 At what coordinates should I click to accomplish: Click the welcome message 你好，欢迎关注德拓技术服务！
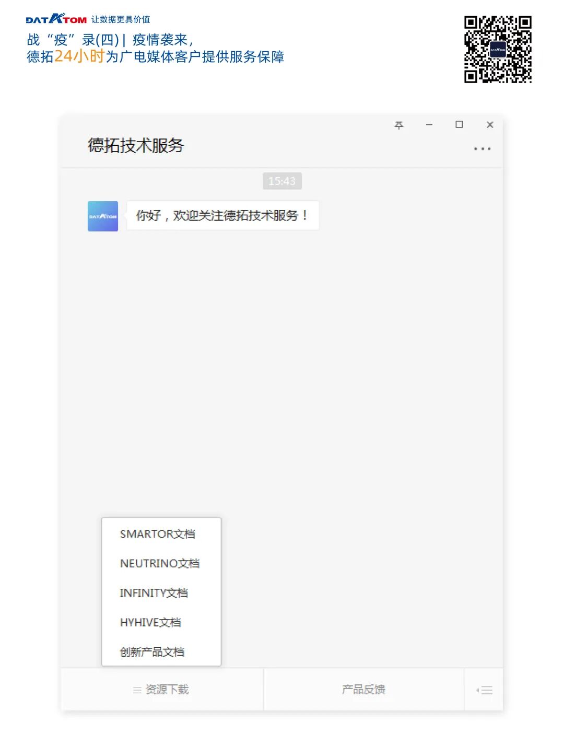point(222,215)
